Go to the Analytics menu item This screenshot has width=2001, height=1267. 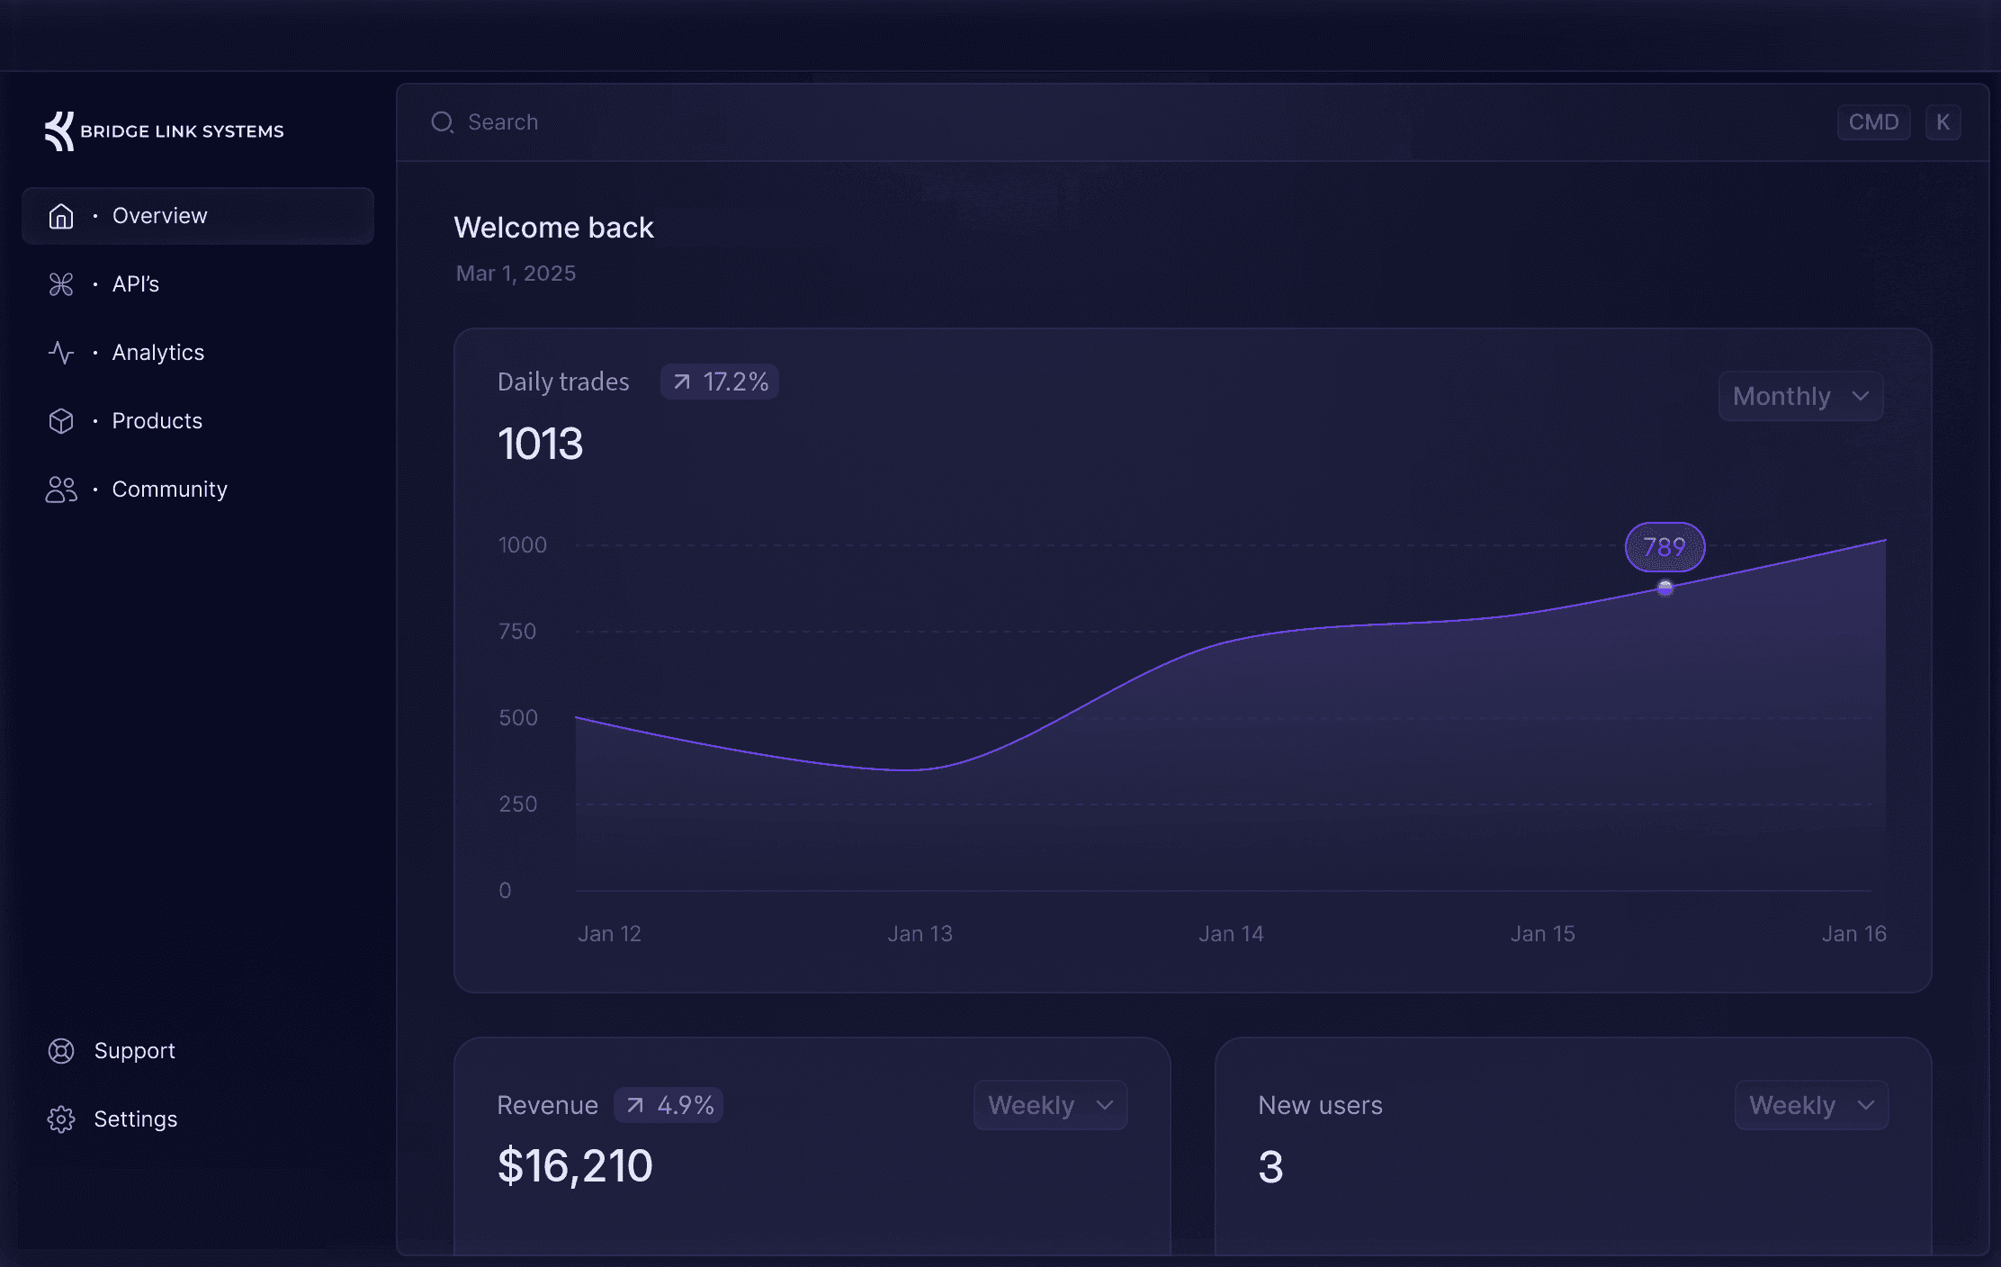(x=158, y=353)
